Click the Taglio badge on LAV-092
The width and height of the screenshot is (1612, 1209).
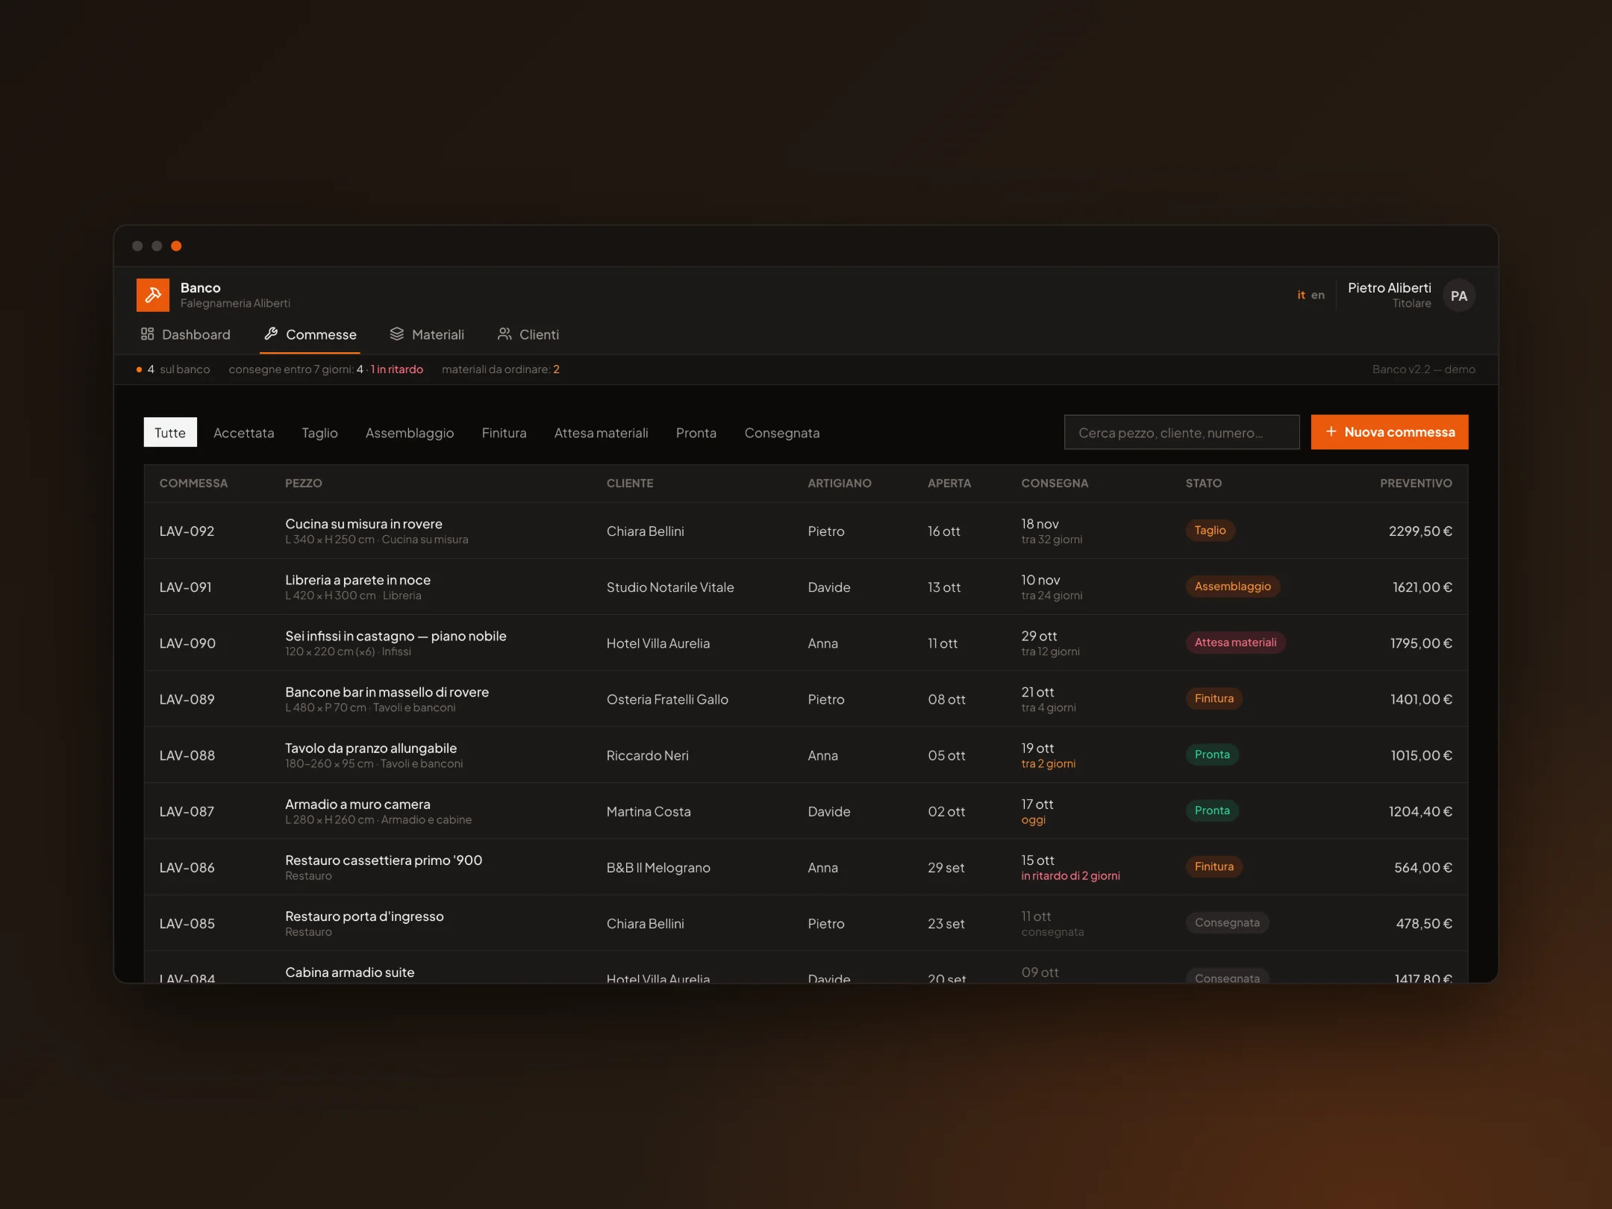pyautogui.click(x=1210, y=531)
